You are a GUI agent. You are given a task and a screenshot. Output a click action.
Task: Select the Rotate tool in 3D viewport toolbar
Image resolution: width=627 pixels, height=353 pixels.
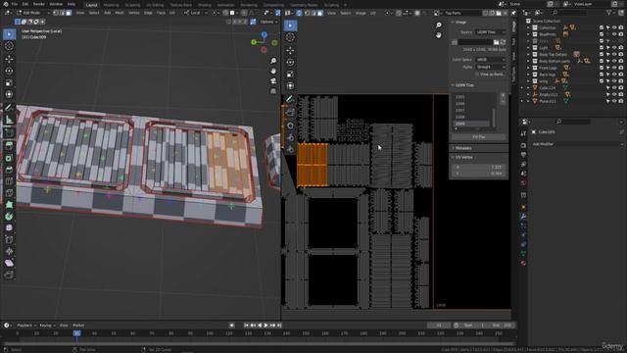(9, 71)
